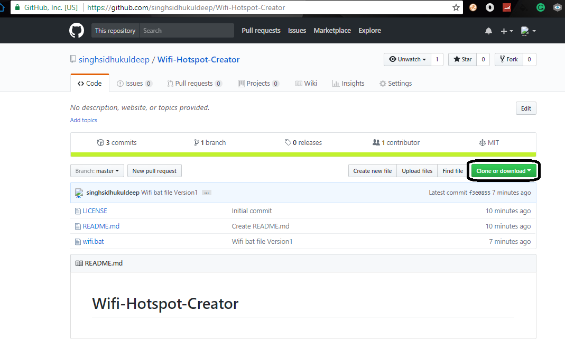Image resolution: width=565 pixels, height=356 pixels.
Task: Click the wifi.bat file icon
Action: pyautogui.click(x=78, y=242)
